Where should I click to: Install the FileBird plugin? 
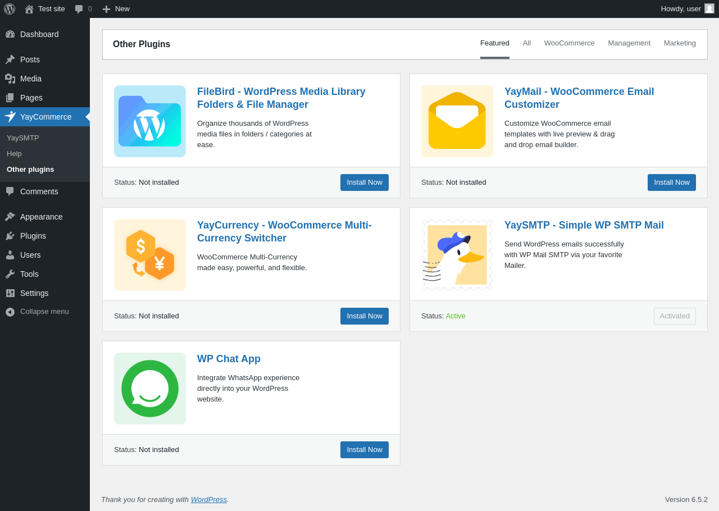365,182
